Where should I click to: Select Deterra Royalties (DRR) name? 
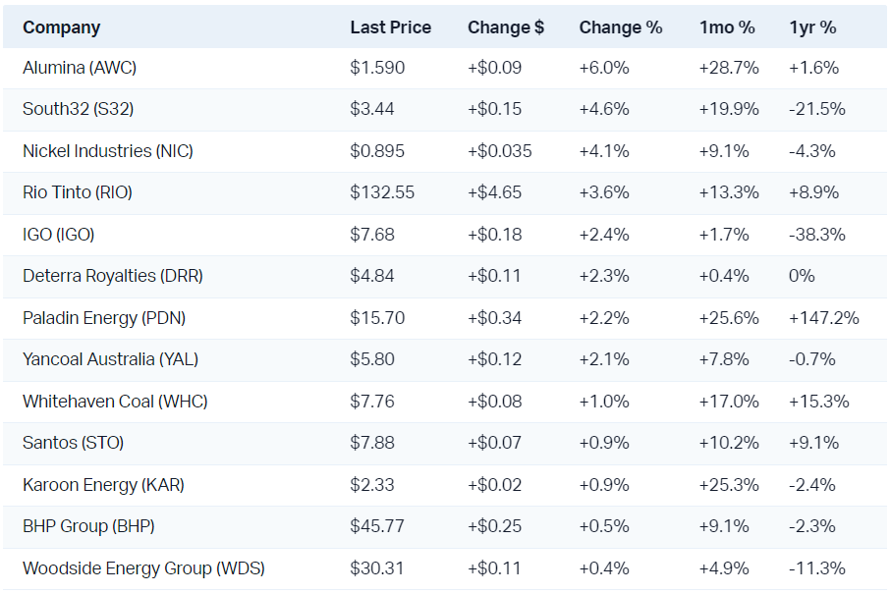(x=113, y=276)
